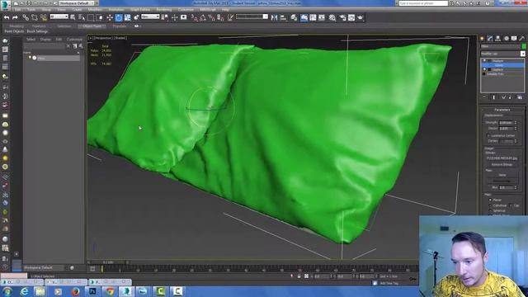
Task: Click the object color swatch next to the name field
Action: (524, 46)
